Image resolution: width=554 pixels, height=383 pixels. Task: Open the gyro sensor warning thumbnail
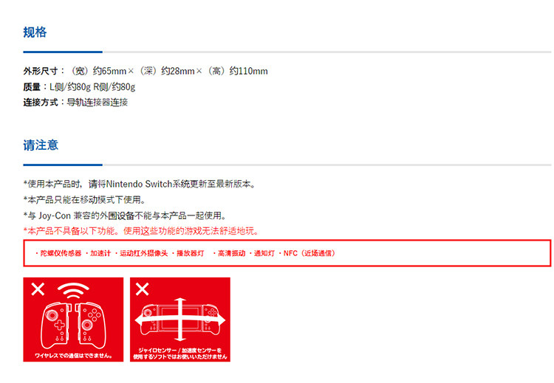tap(180, 320)
